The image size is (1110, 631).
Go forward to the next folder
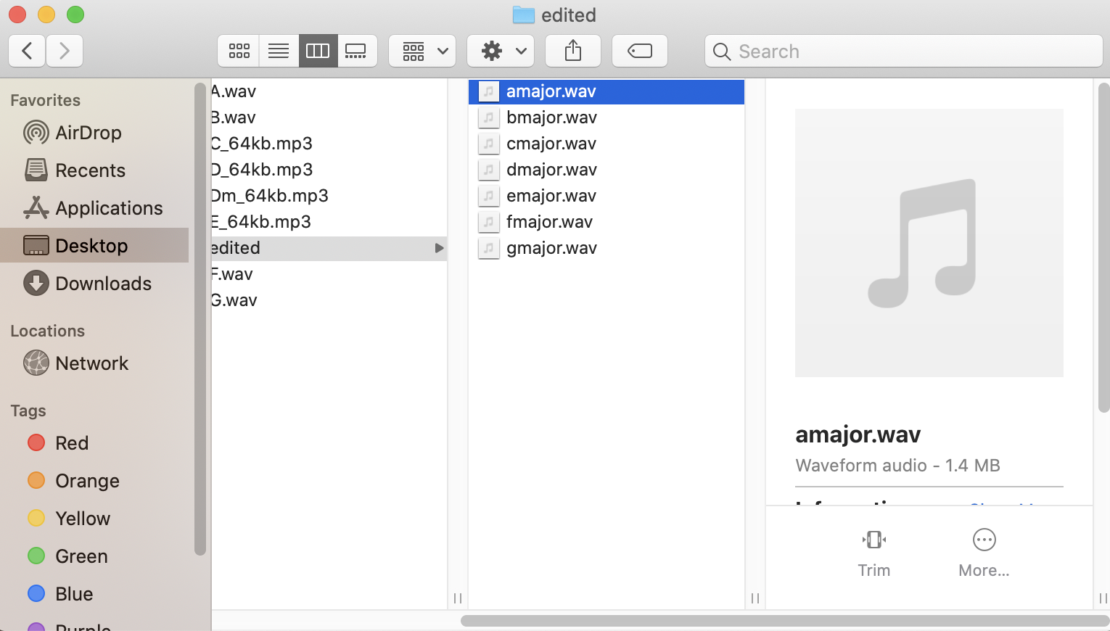tap(65, 51)
